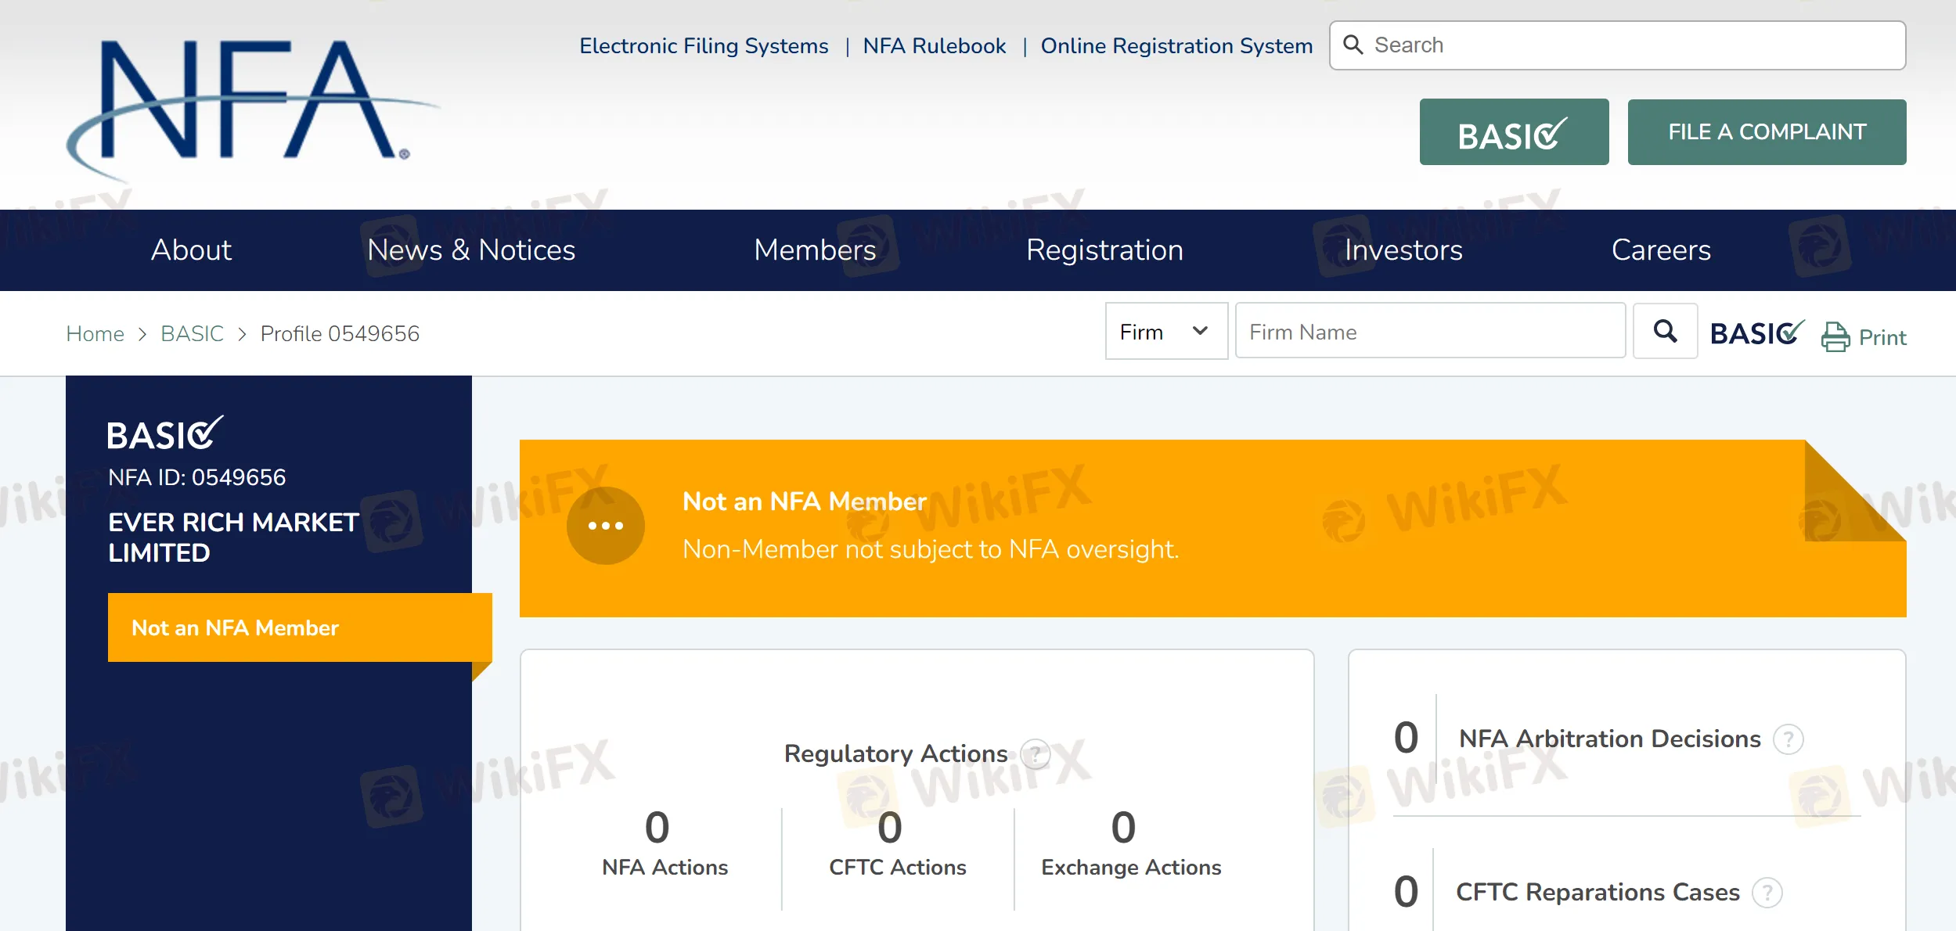The height and width of the screenshot is (931, 1956).
Task: Click the ellipsis icon in the orange member banner
Action: tap(606, 525)
